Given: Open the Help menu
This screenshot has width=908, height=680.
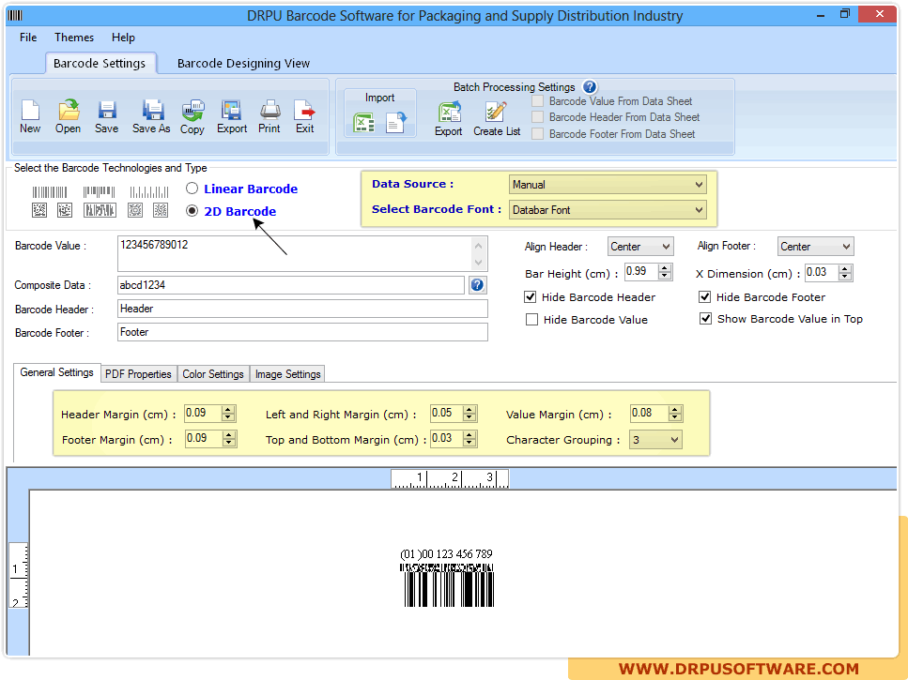Looking at the screenshot, I should [x=123, y=38].
